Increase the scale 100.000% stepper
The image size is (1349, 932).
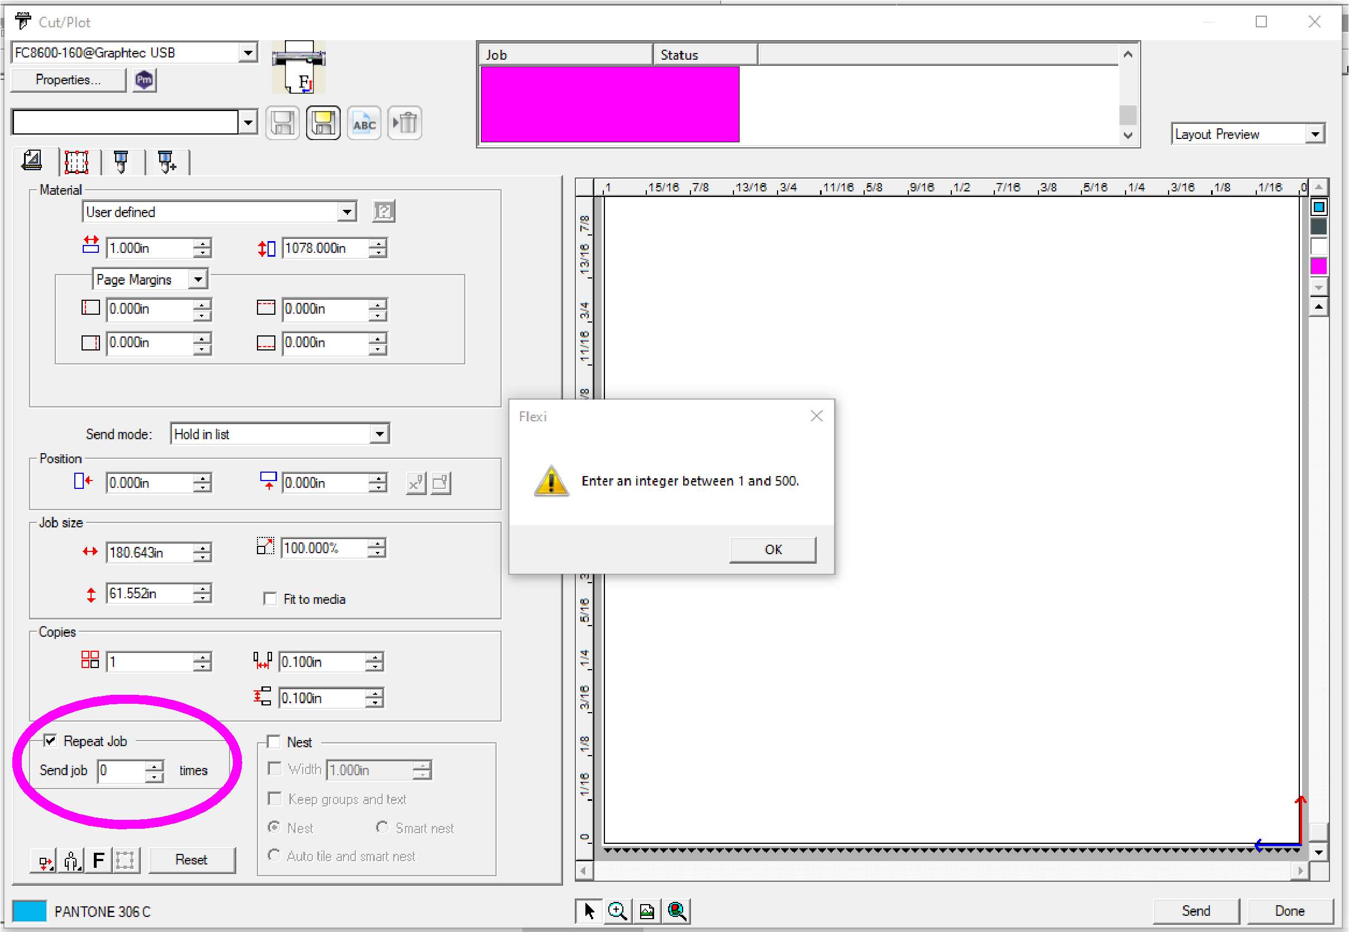(378, 543)
